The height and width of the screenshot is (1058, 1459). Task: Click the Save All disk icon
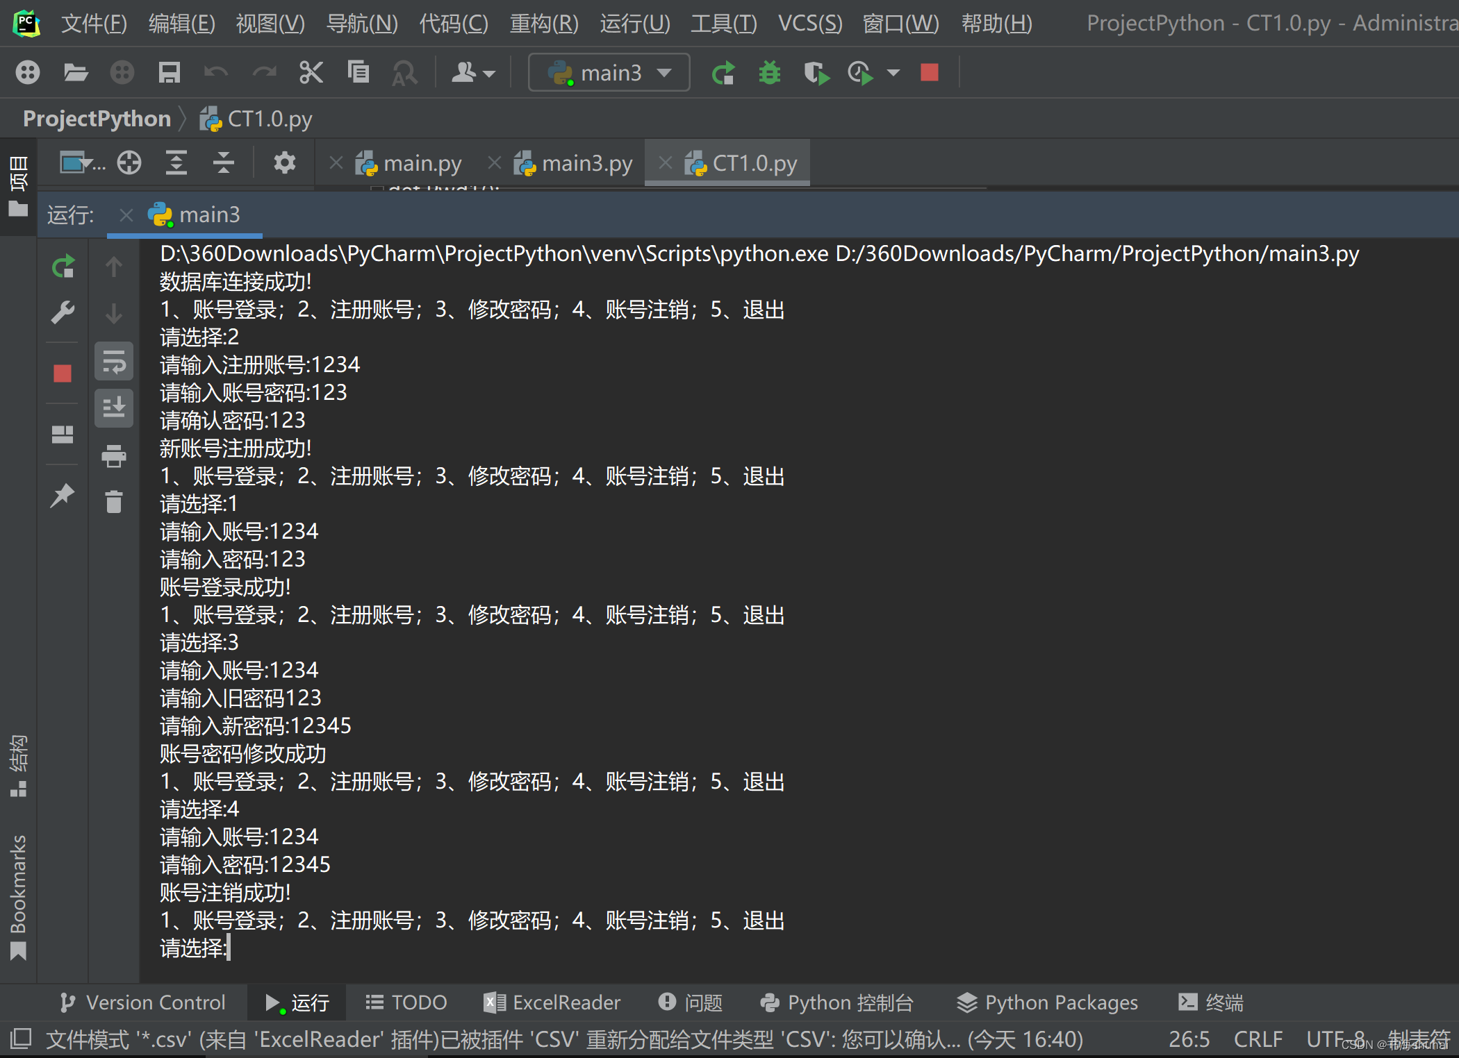[169, 72]
